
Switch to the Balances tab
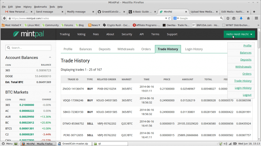pos(86,49)
